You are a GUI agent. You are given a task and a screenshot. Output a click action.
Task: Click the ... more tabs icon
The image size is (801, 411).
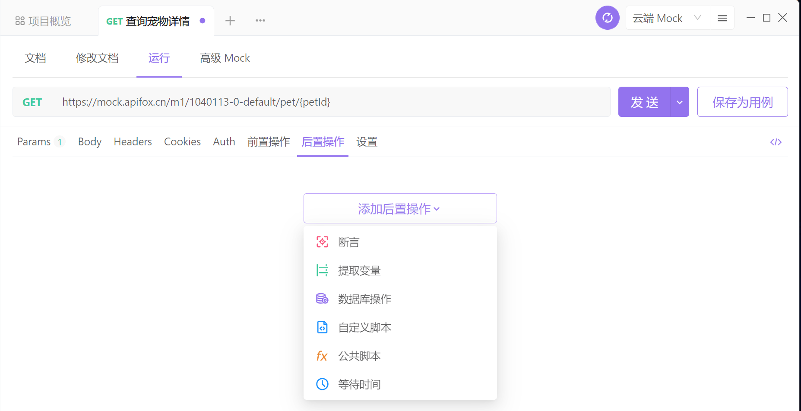(260, 20)
